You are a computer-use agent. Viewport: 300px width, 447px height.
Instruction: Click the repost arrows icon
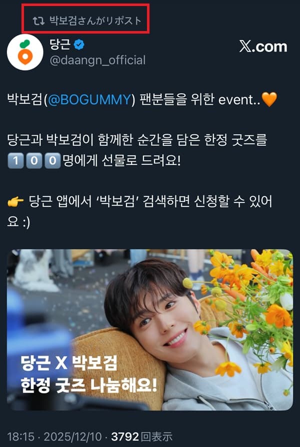click(38, 21)
